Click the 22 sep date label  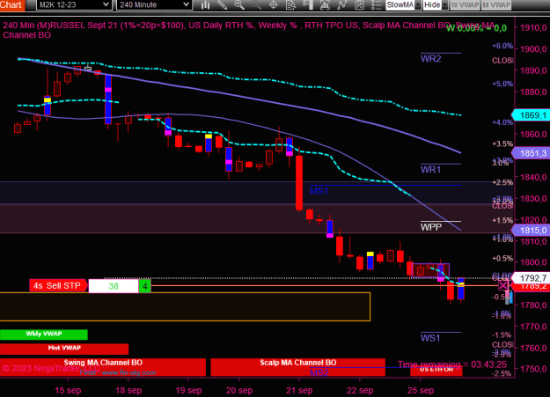(x=360, y=390)
